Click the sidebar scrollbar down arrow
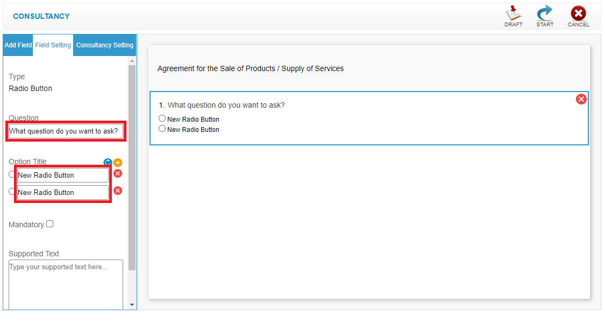The height and width of the screenshot is (322, 605). pyautogui.click(x=132, y=305)
